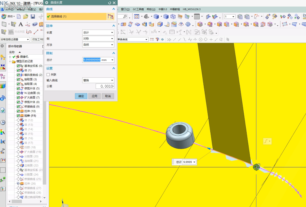Click the shaded cube rendering style icon
This screenshot has width=306, height=207.
point(156,17)
